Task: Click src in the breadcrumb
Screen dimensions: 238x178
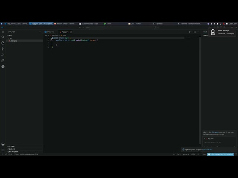Action: click(46, 36)
